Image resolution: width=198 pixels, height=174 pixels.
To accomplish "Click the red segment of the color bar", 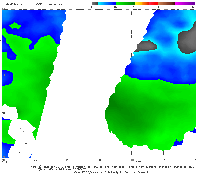I will pyautogui.click(x=154, y=3).
